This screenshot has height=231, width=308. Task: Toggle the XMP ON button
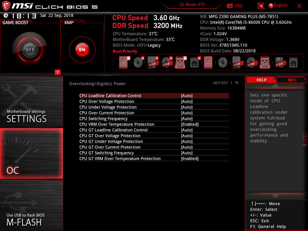point(82,50)
